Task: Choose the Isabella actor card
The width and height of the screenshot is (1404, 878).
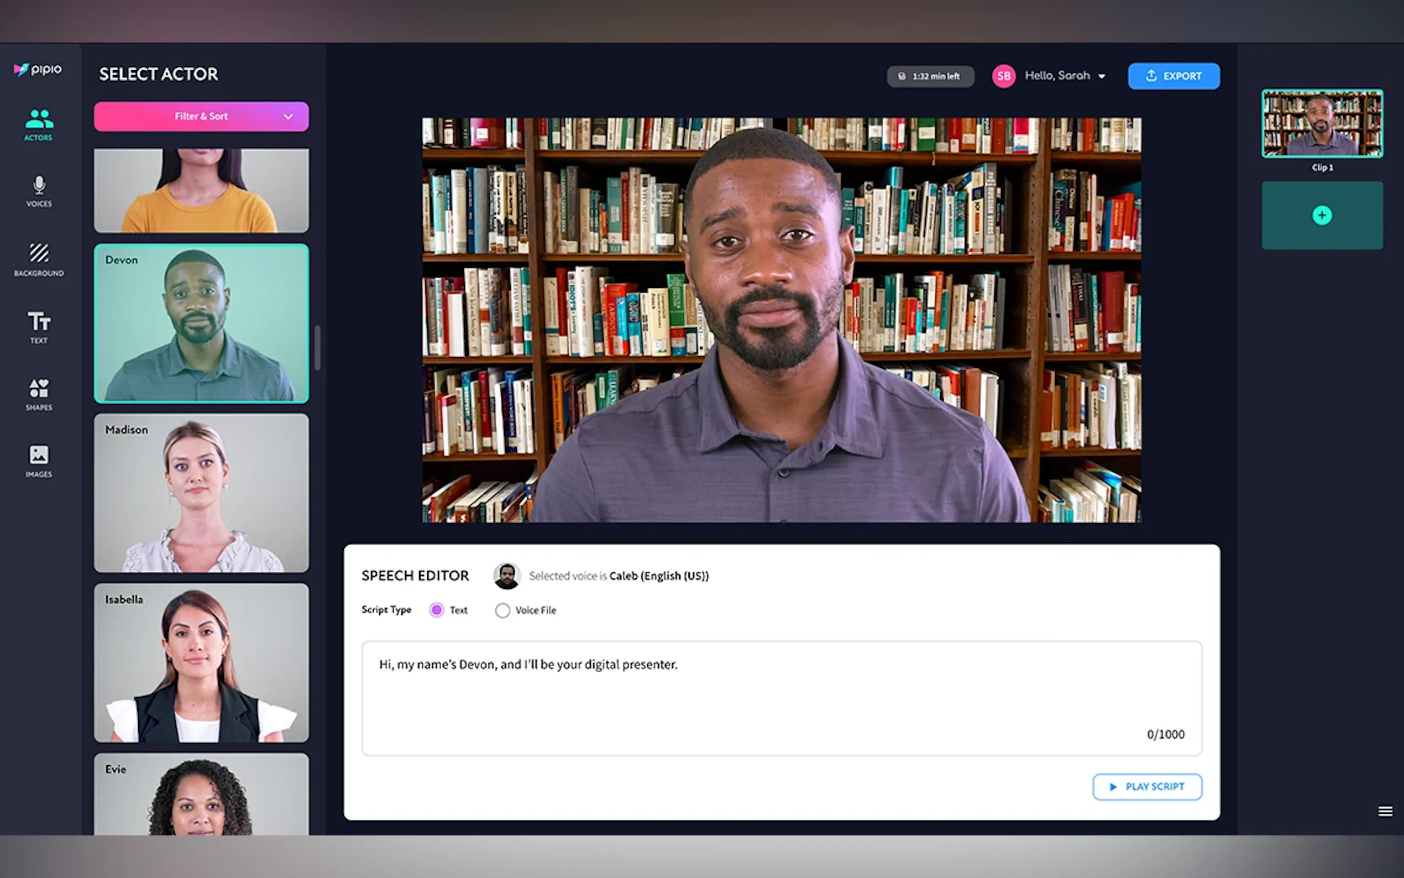Action: pyautogui.click(x=201, y=662)
